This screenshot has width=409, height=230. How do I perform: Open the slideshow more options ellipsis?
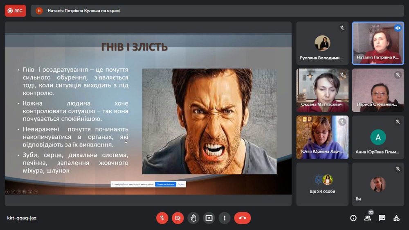36,192
